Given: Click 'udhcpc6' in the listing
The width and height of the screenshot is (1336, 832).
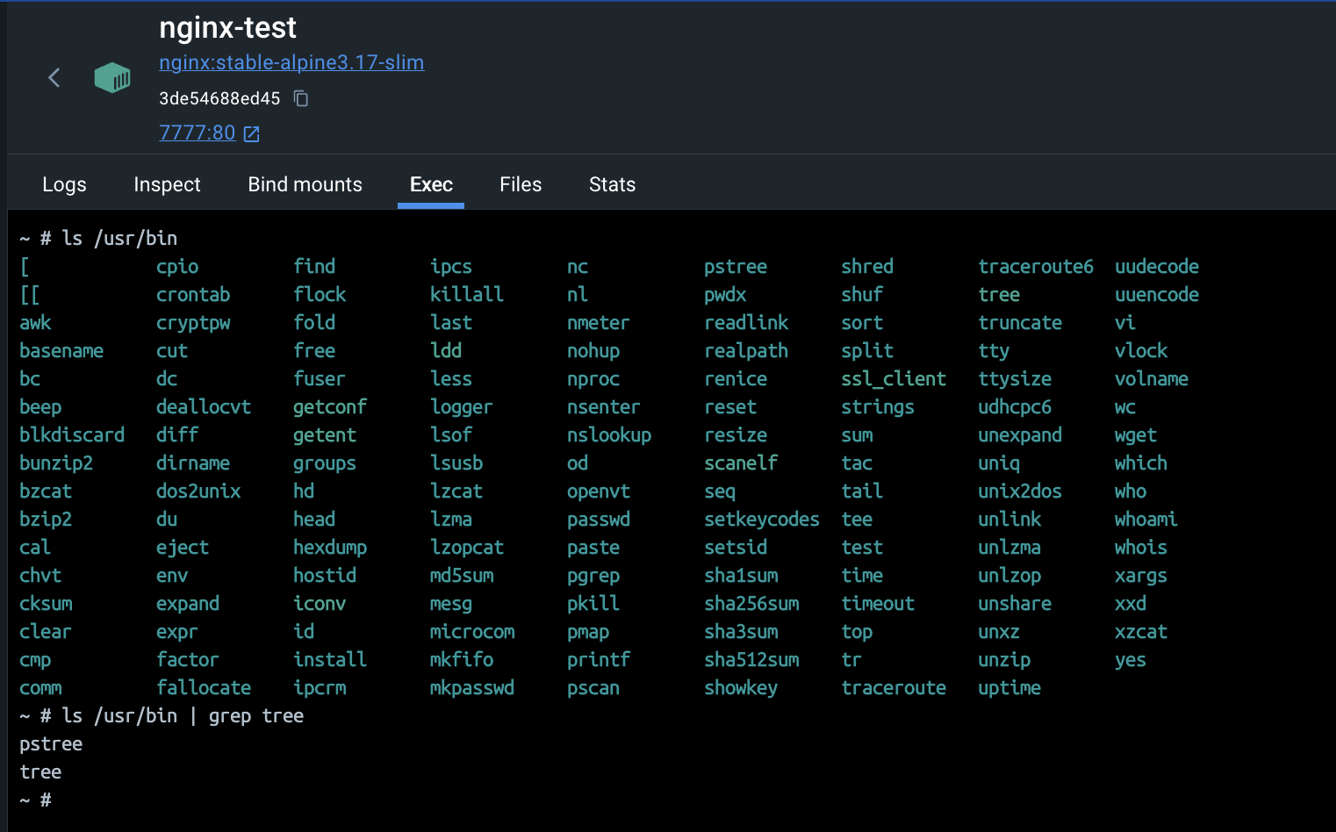Looking at the screenshot, I should click(1015, 407).
